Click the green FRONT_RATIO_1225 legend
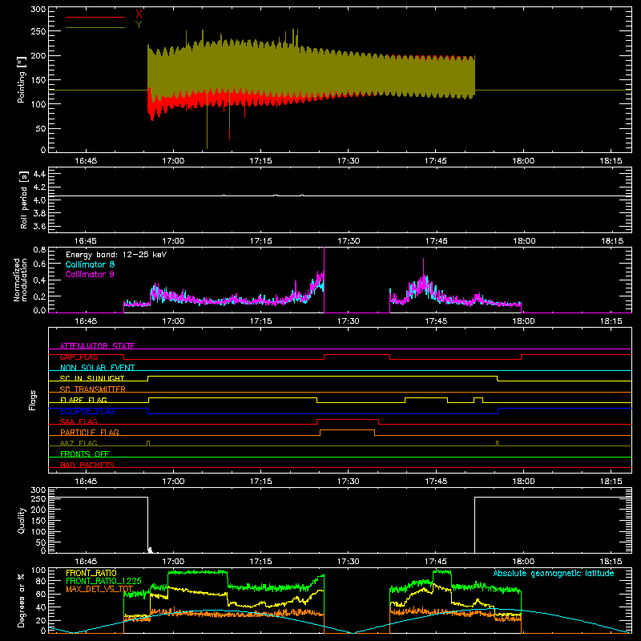Screen dimensions: 641x641 click(103, 581)
